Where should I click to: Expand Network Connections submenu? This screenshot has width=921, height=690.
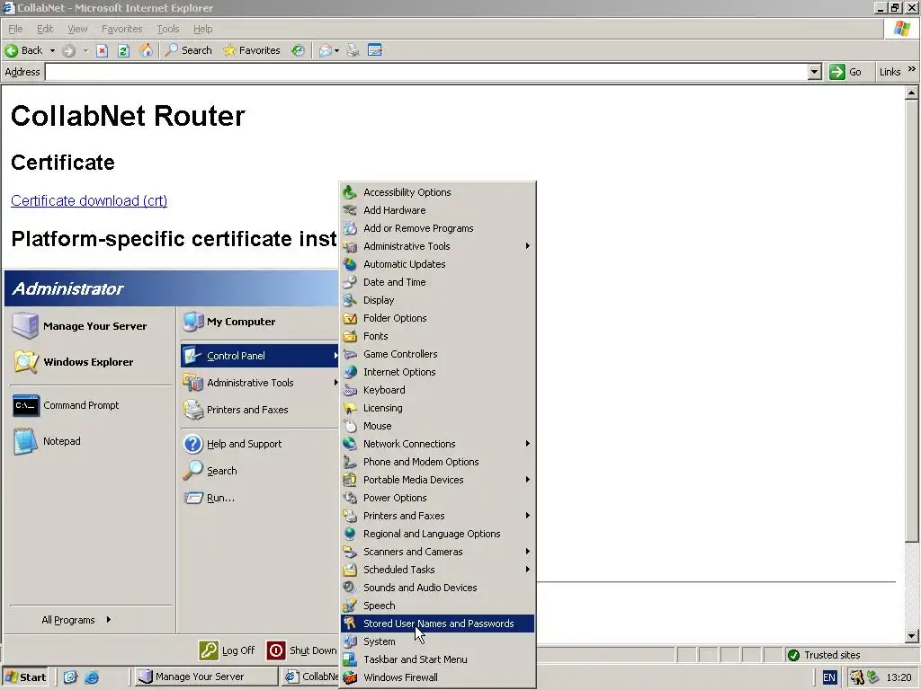pyautogui.click(x=438, y=444)
